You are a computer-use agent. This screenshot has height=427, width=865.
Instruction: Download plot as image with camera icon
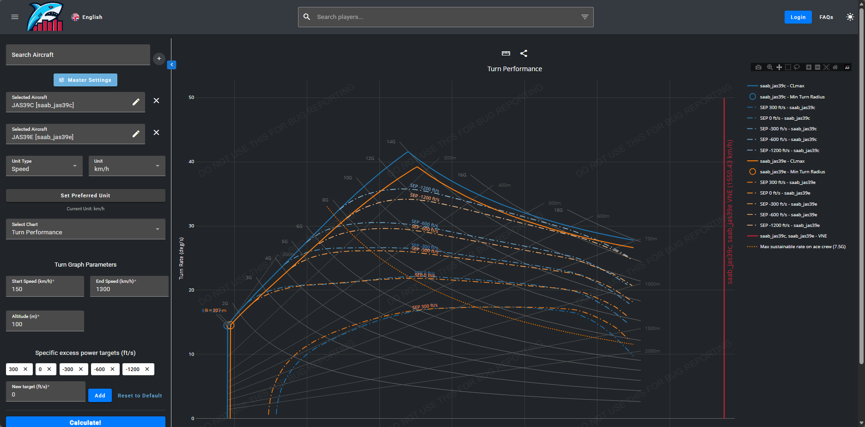tap(758, 67)
